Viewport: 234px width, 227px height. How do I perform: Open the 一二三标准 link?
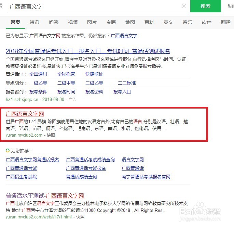[124, 83]
